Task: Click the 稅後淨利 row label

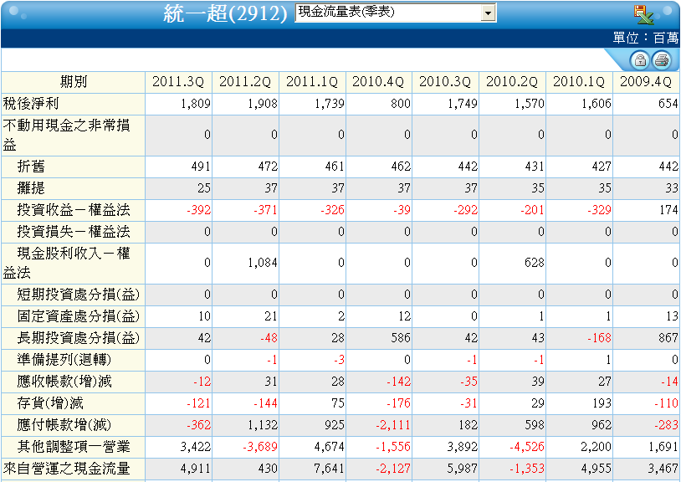Action: pyautogui.click(x=31, y=104)
